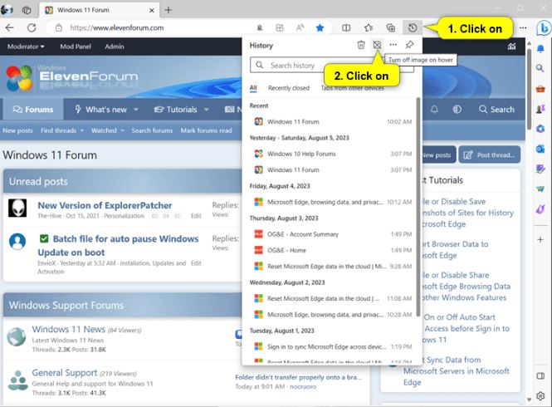Open the sidebar Outlook icon
Image resolution: width=552 pixels, height=407 pixels.
[x=540, y=149]
